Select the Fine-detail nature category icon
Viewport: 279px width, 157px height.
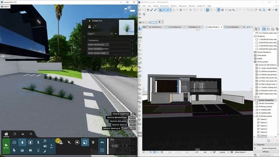(x=30, y=142)
